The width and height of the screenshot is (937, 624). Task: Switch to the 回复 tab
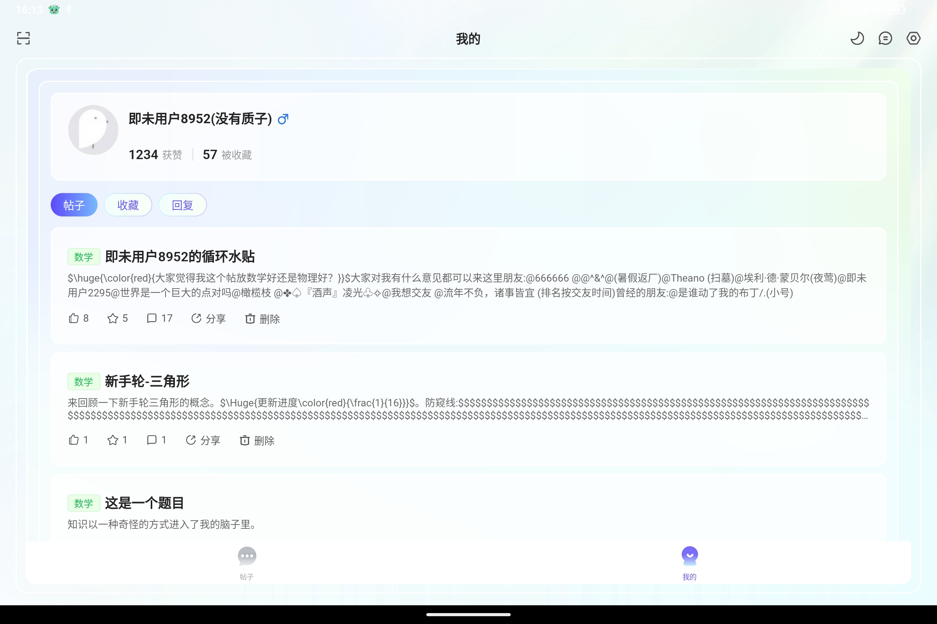182,205
